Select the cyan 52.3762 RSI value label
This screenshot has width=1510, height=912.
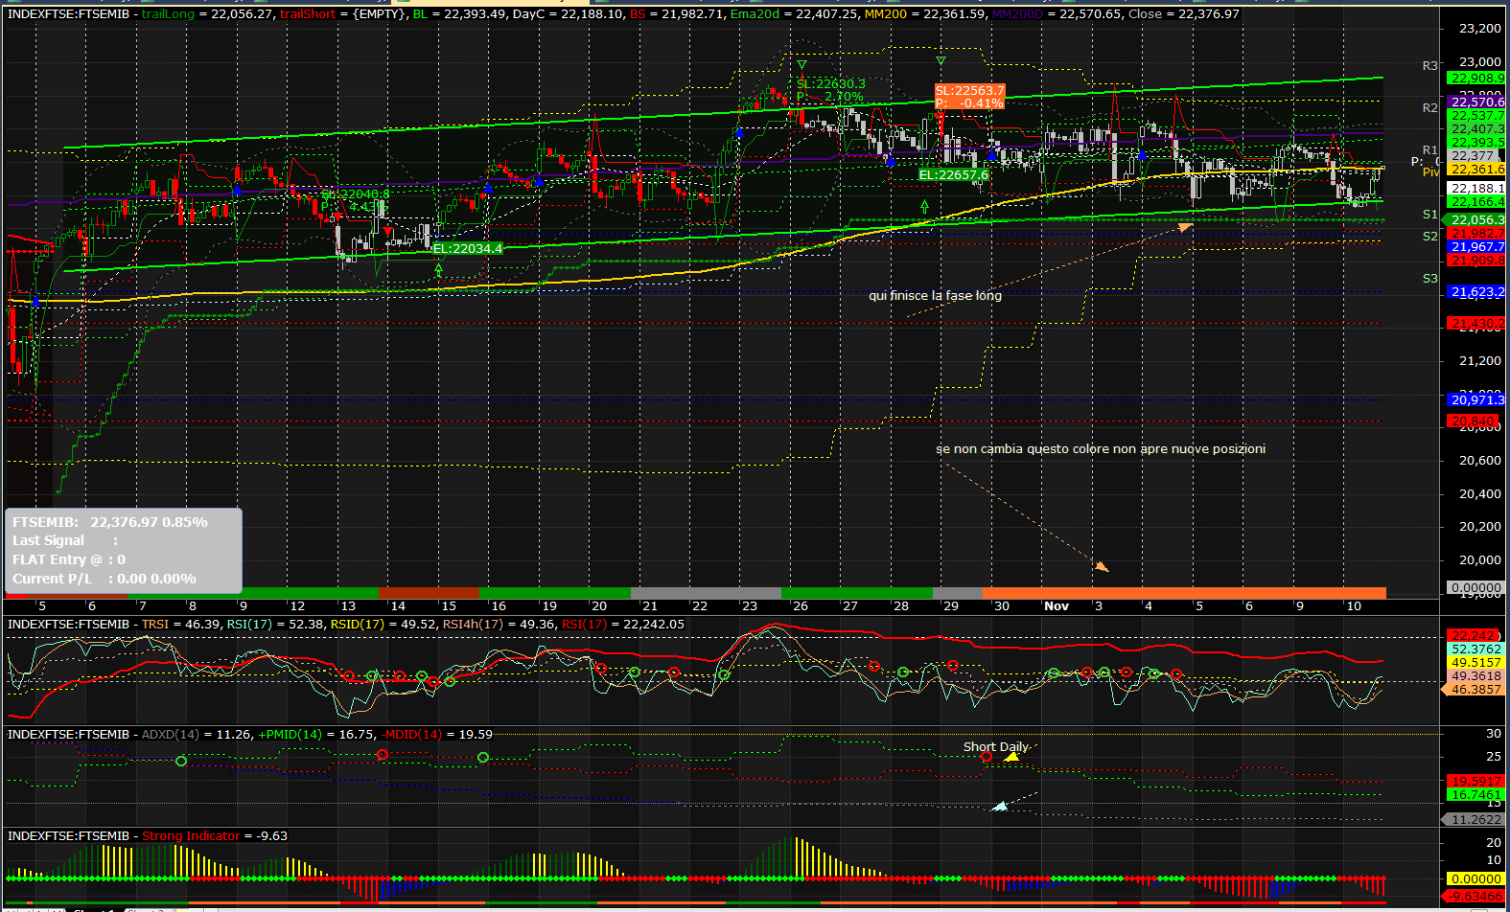[1475, 649]
